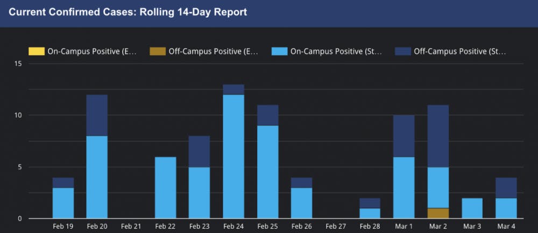The height and width of the screenshot is (233, 538).
Task: Click the Feb 28 x-axis date label
Action: pyautogui.click(x=370, y=227)
